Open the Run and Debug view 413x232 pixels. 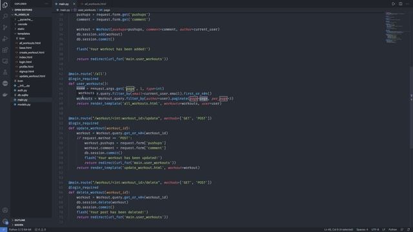(5, 39)
